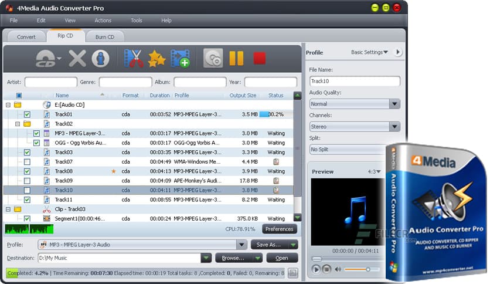Click the Track10 status clipboard icon
The height and width of the screenshot is (284, 490).
276,190
